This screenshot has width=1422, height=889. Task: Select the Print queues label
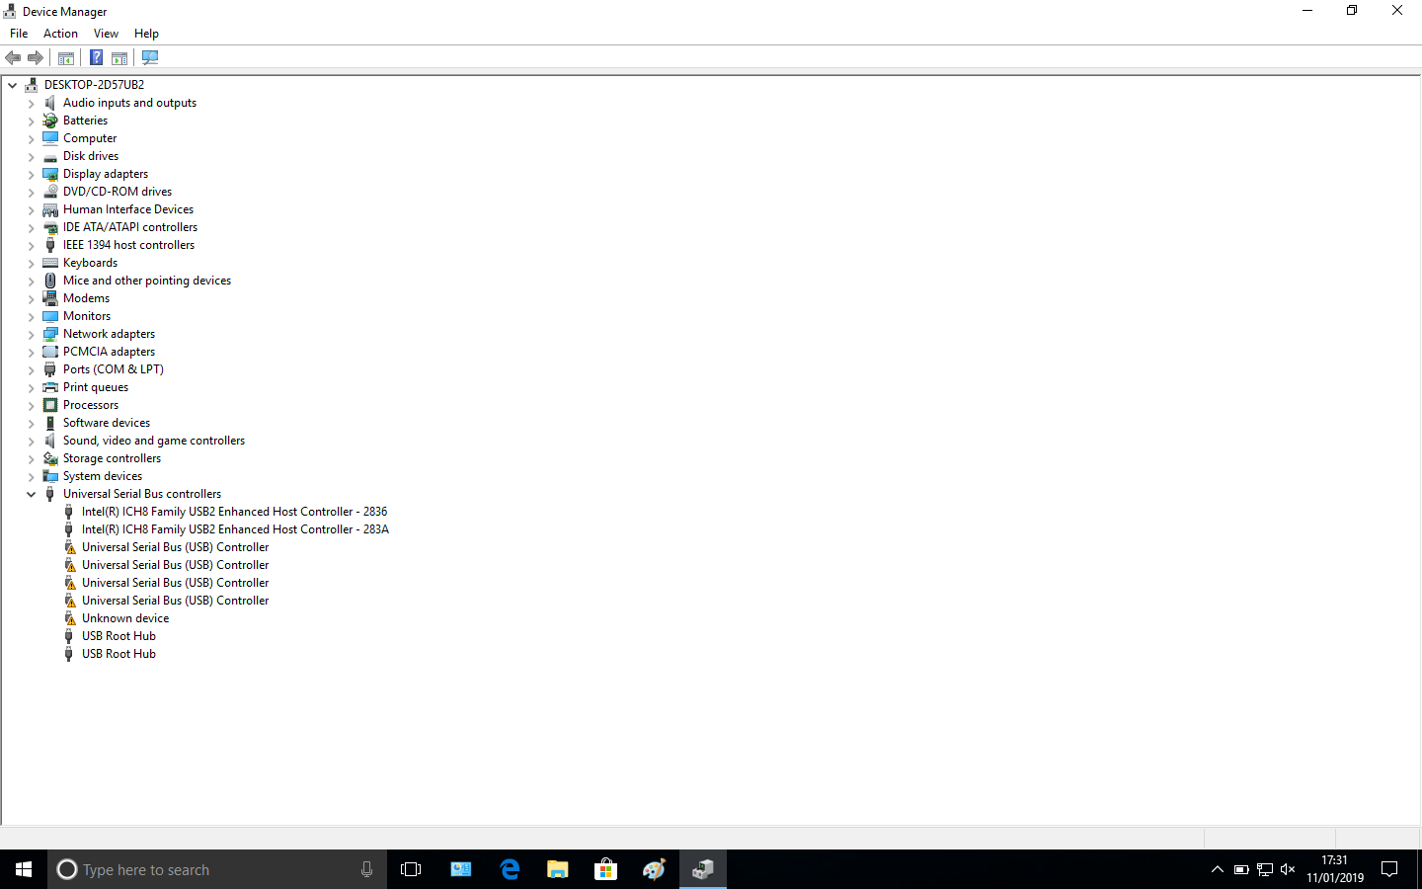pos(96,387)
